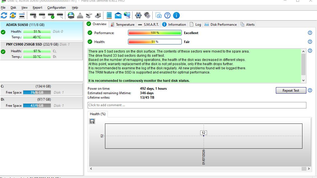Click the gray eject triangle toolbar icon
The image size is (317, 178).
click(x=80, y=15)
